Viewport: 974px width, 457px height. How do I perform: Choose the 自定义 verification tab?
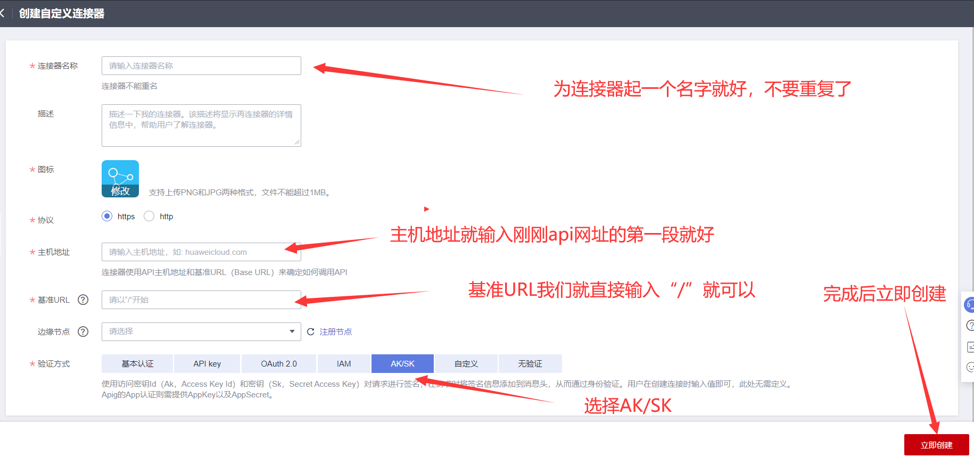[466, 364]
